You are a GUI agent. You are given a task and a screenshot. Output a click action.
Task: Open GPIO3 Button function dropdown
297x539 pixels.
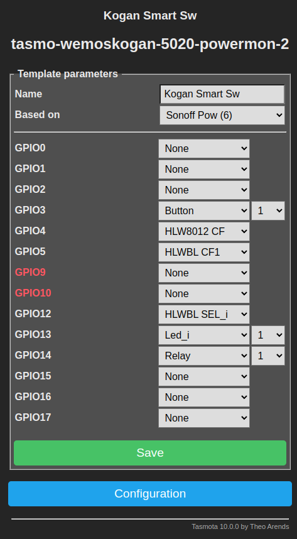click(x=204, y=210)
